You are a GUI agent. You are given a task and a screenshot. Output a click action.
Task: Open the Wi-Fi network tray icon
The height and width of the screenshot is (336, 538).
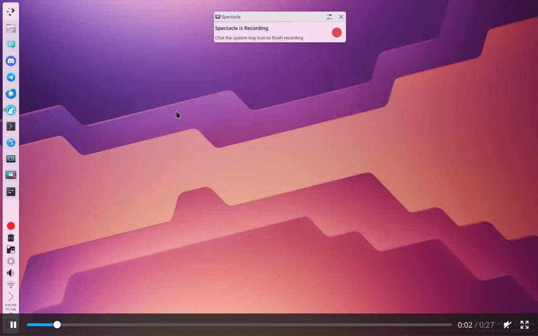coord(11,285)
